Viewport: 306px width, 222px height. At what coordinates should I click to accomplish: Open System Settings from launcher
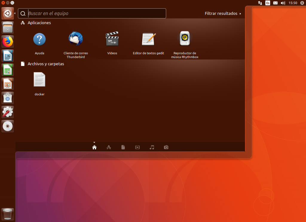pyautogui.click(x=7, y=112)
